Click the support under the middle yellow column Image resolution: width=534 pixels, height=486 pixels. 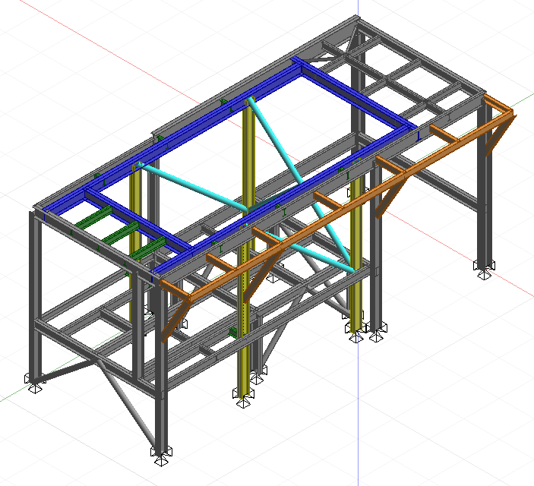[243, 399]
